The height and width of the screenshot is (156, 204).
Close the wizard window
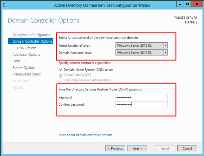tap(197, 4)
